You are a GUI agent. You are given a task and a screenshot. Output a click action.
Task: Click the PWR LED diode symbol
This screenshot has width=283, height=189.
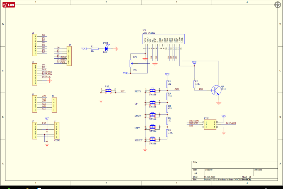pyautogui.click(x=107, y=48)
